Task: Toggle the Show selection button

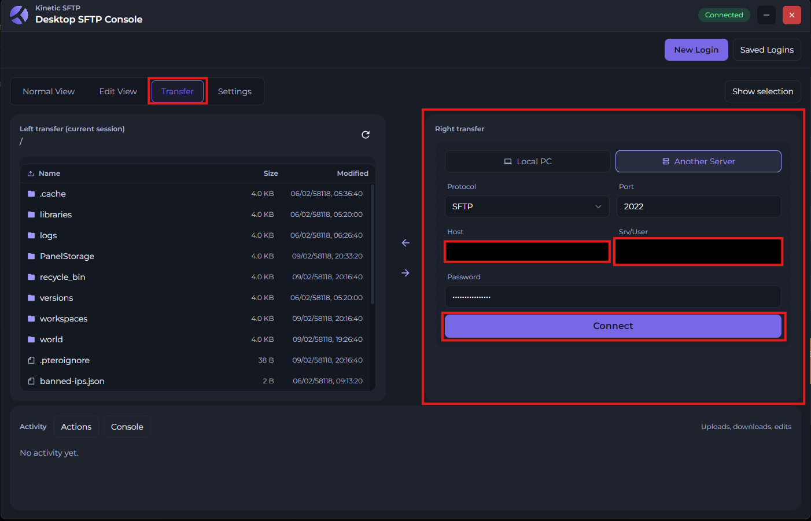Action: click(762, 91)
